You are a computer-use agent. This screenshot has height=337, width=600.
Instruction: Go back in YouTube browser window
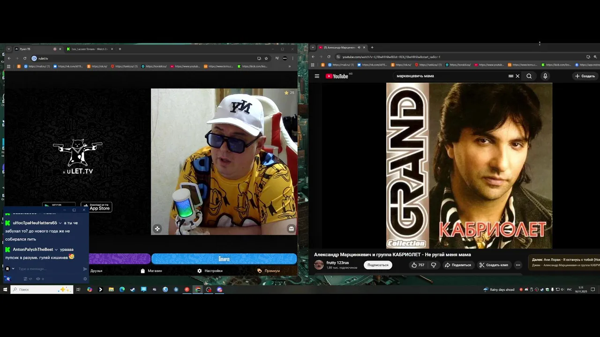pyautogui.click(x=313, y=57)
